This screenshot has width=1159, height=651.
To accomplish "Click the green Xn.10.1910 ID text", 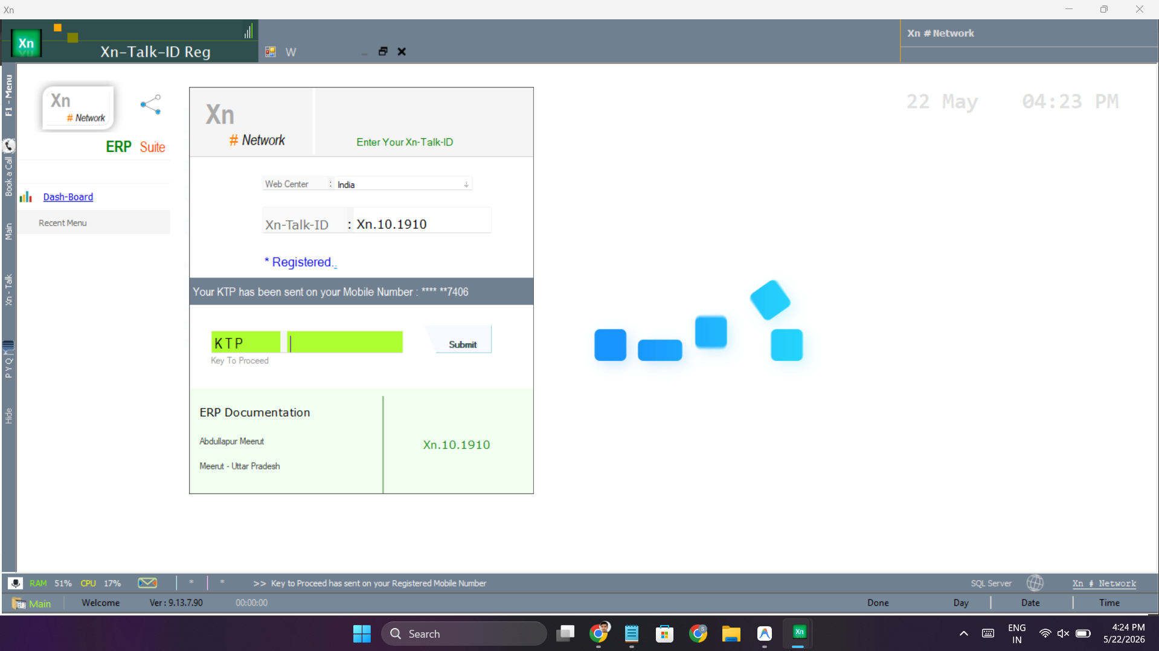I will (x=457, y=445).
